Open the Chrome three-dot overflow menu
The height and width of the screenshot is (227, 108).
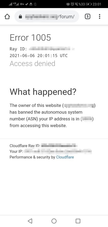pyautogui.click(x=99, y=16)
